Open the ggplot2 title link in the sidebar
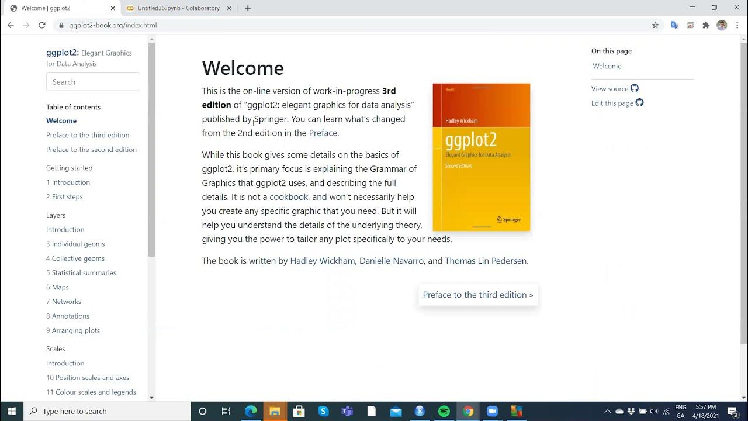The width and height of the screenshot is (748, 421). pos(63,52)
